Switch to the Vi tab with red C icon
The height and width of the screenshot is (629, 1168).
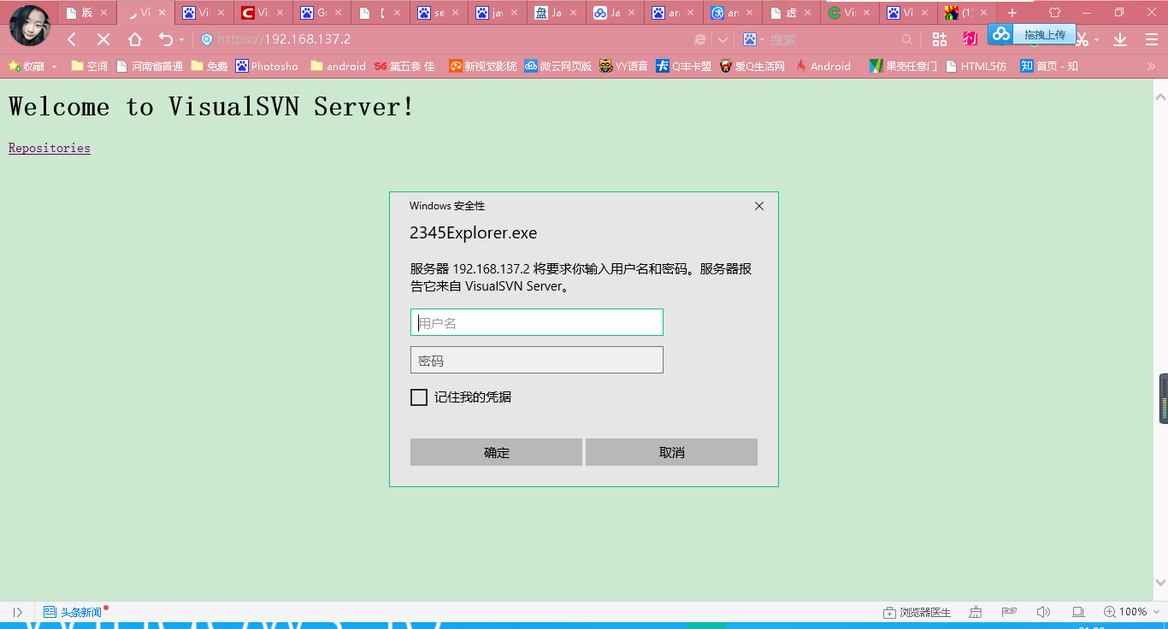263,13
